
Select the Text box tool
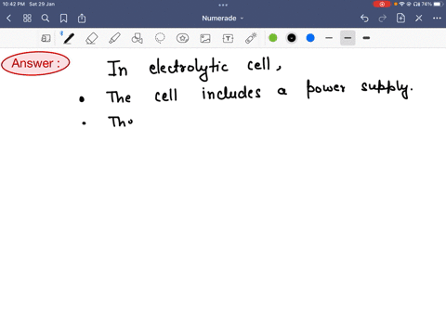[x=228, y=38]
